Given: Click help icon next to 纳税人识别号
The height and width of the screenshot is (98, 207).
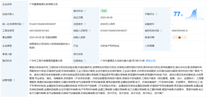Looking at the screenshot, I should [x=90, y=31].
